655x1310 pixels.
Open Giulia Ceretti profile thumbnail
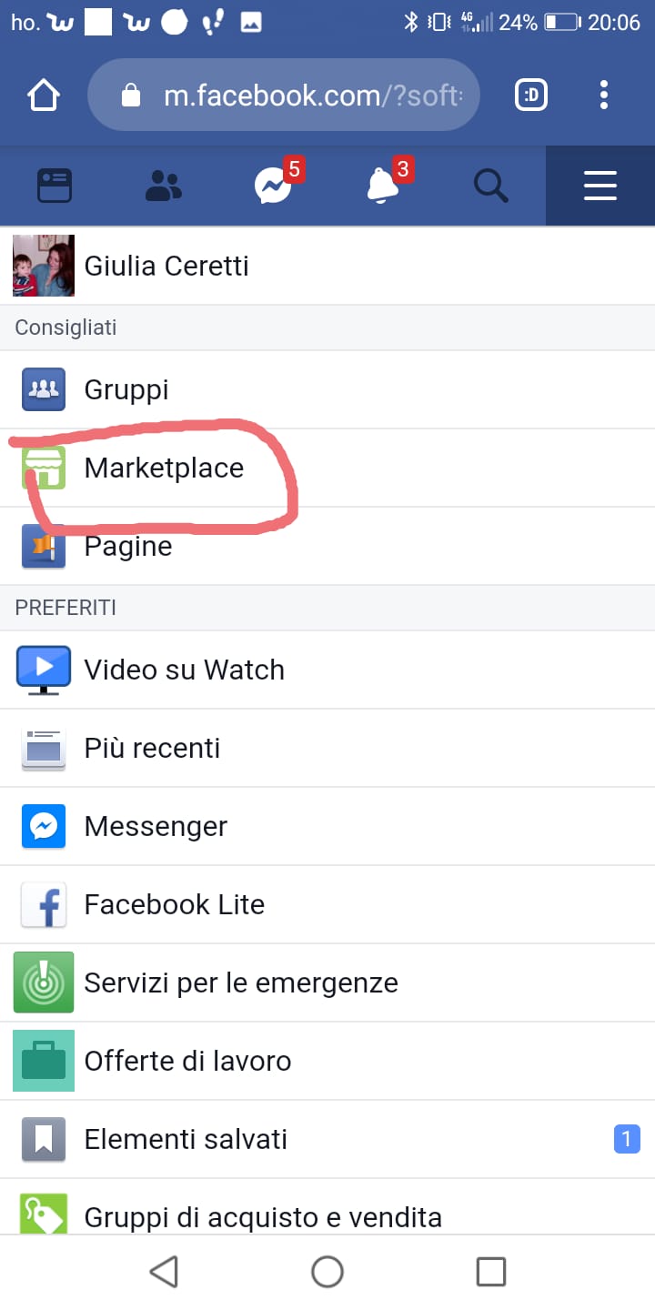point(44,266)
